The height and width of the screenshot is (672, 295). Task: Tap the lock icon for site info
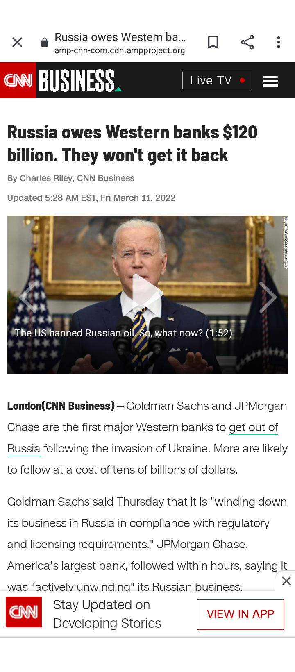tap(45, 42)
